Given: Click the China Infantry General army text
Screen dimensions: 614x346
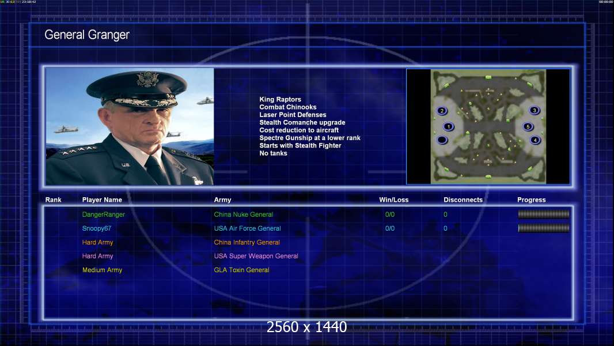Looking at the screenshot, I should click(247, 242).
